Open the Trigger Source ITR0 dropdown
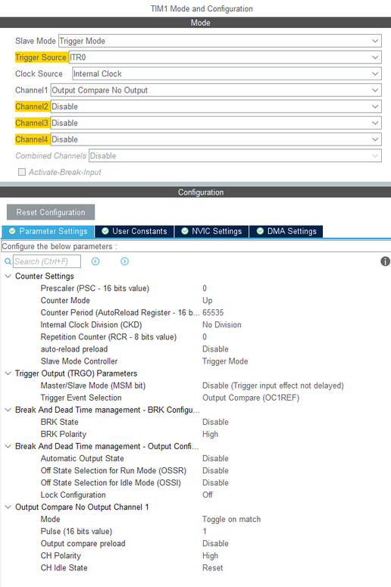 [x=225, y=58]
